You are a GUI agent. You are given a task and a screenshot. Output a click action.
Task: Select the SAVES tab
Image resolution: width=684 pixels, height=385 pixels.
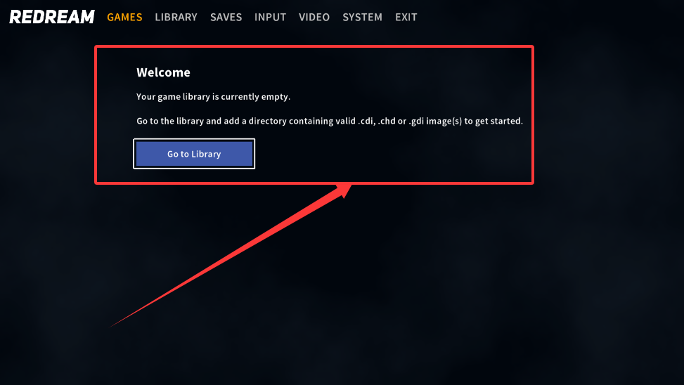tap(226, 17)
